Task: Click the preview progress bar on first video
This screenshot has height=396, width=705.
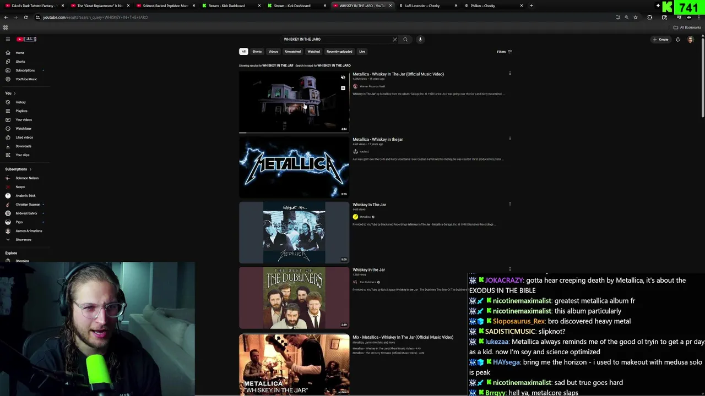Action: pos(294,133)
